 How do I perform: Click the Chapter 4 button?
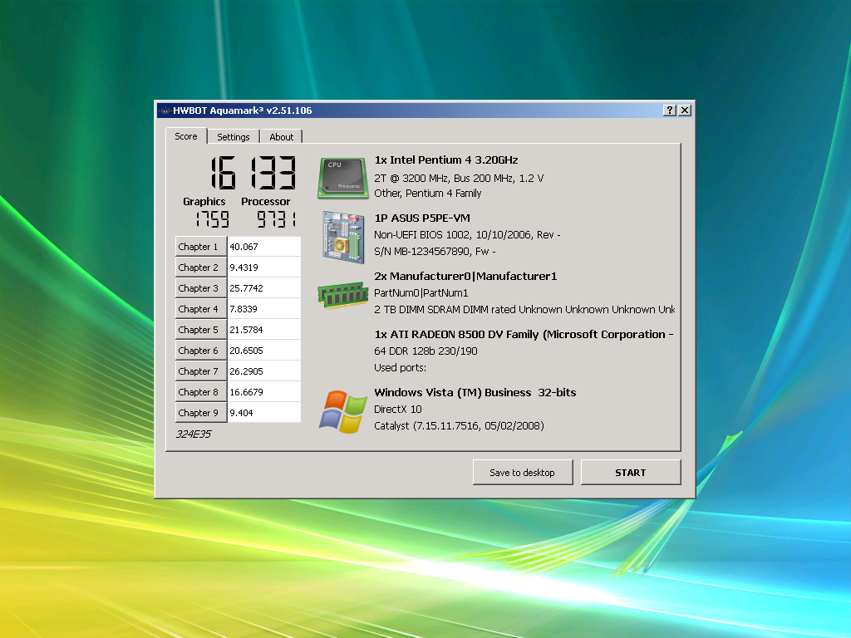(200, 309)
